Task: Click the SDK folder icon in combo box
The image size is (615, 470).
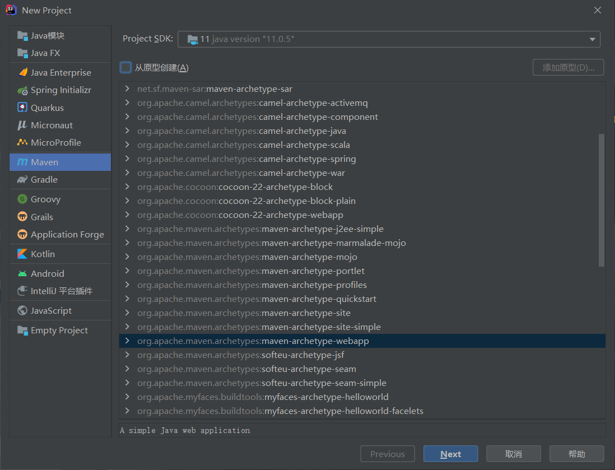Action: 193,39
